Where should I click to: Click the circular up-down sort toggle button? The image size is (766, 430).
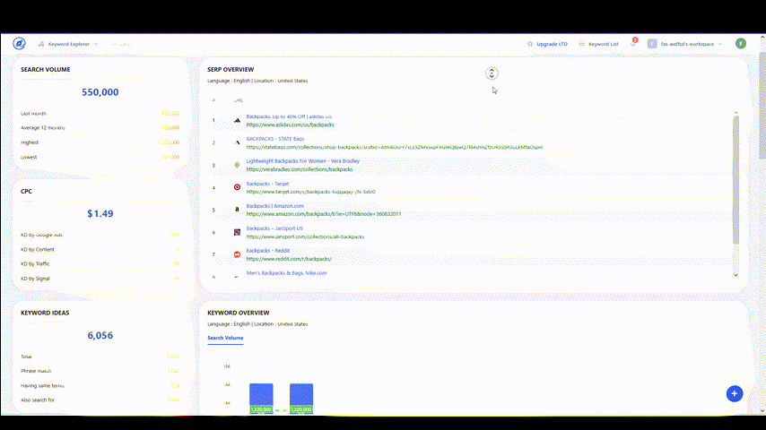click(492, 73)
